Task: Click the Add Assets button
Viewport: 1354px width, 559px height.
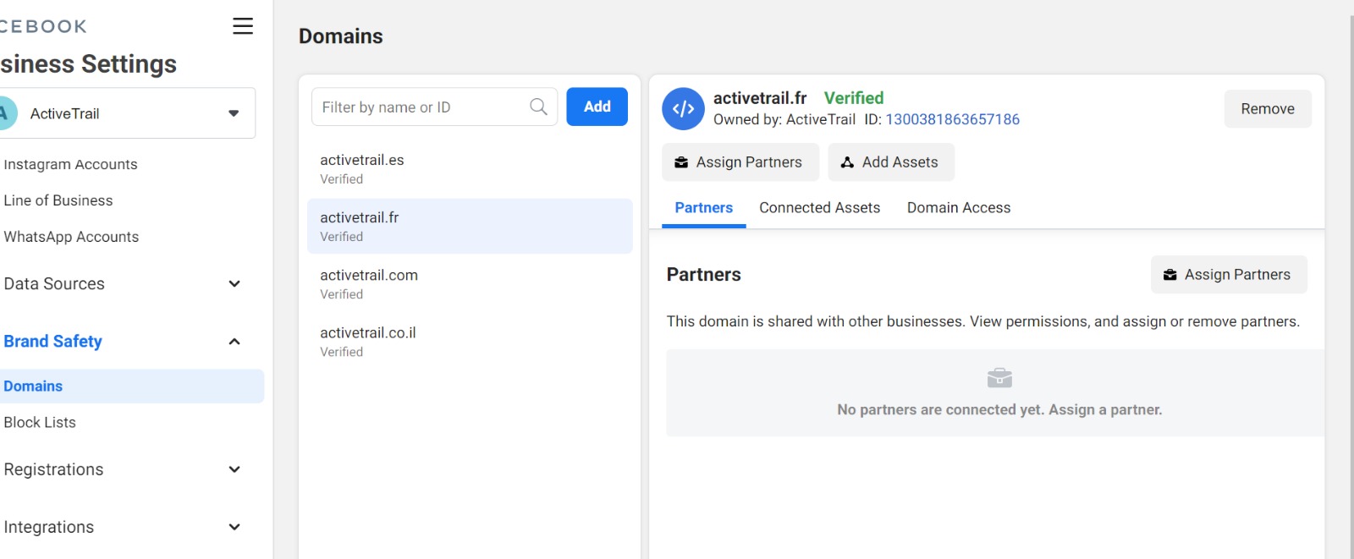Action: (891, 162)
